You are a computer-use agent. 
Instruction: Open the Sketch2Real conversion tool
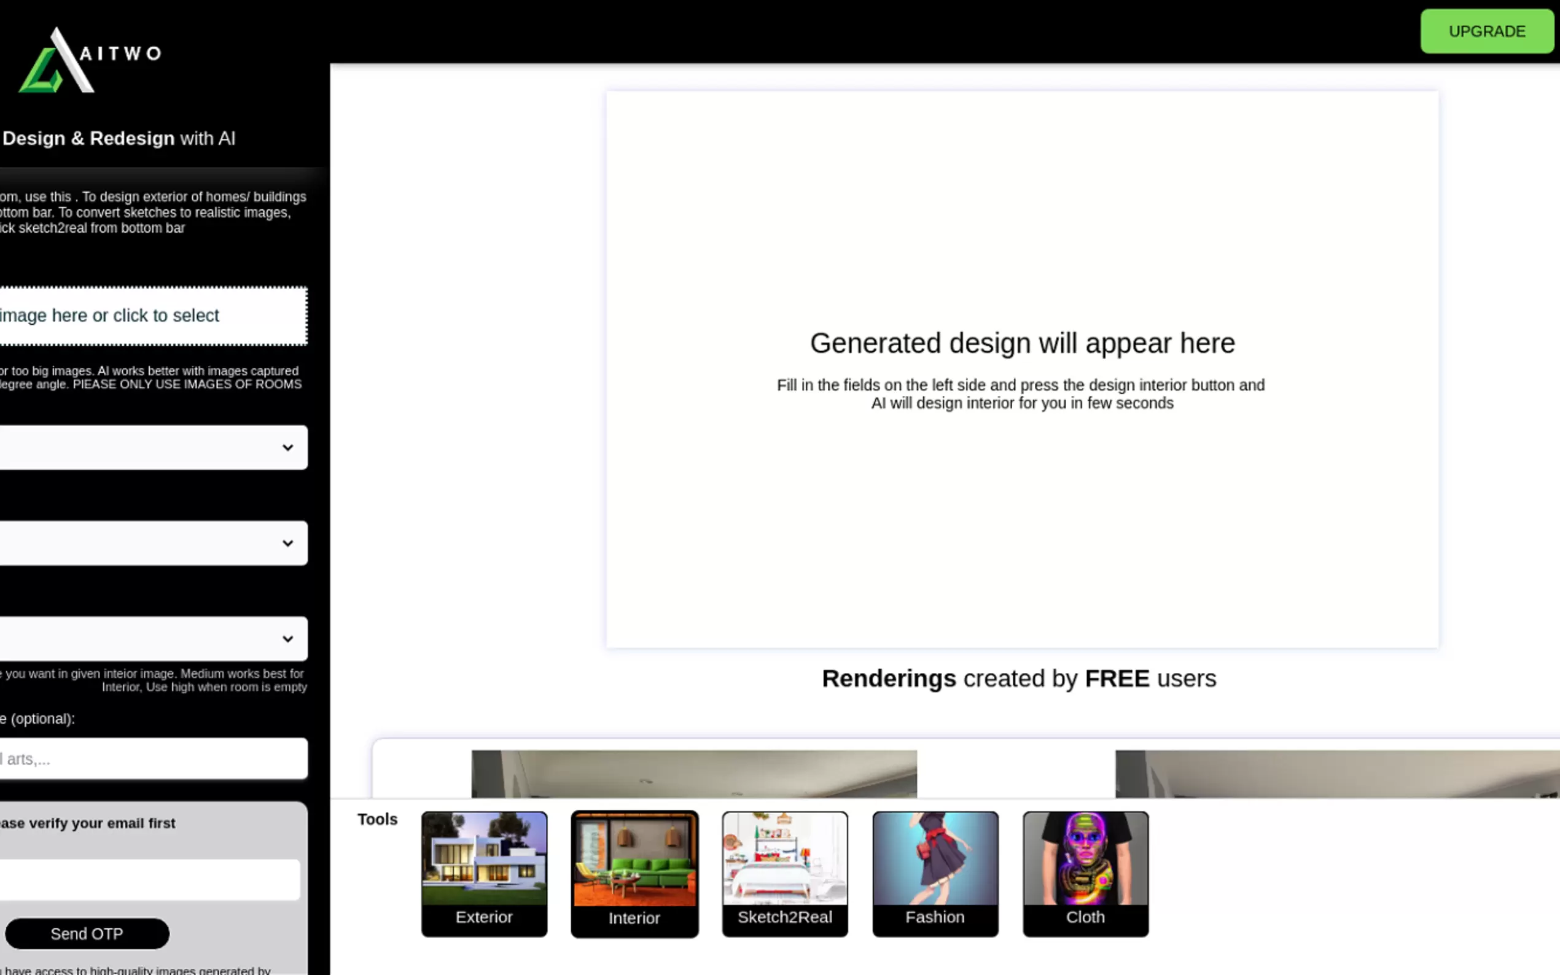point(784,874)
